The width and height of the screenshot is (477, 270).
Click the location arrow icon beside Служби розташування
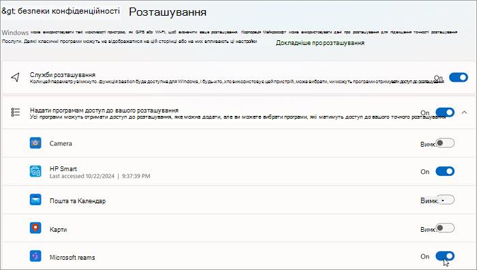point(15,77)
